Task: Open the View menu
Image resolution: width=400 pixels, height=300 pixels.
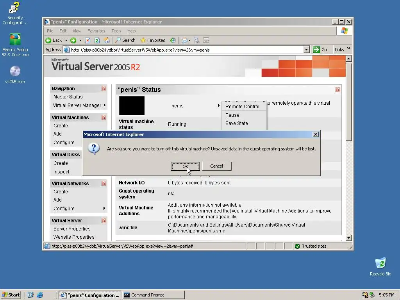Action: [x=77, y=31]
